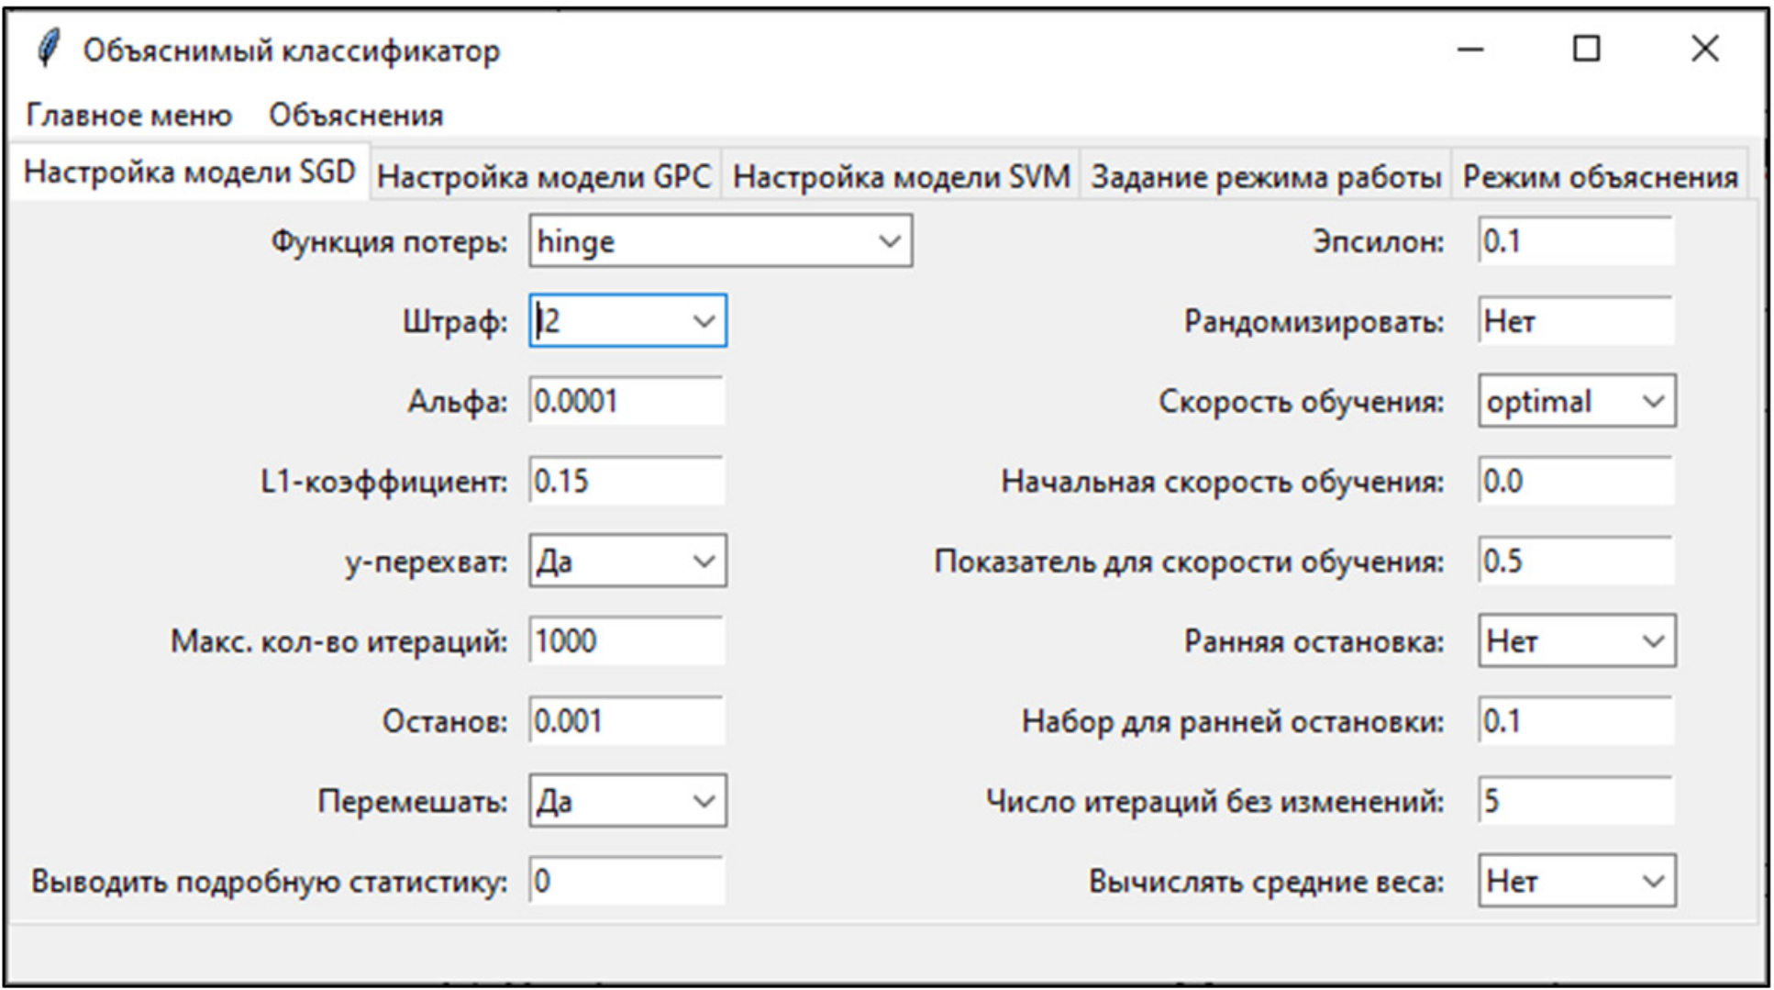Open the Перемешать dropdown list
The width and height of the screenshot is (1774, 990).
[x=703, y=802]
